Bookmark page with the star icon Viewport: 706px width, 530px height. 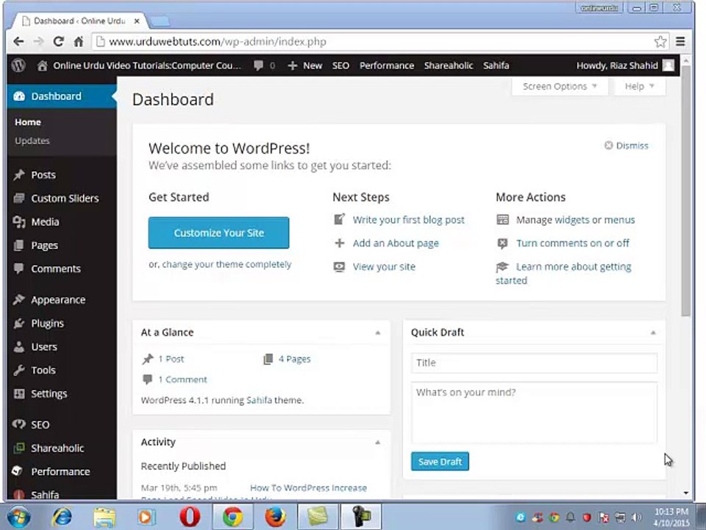tap(660, 41)
